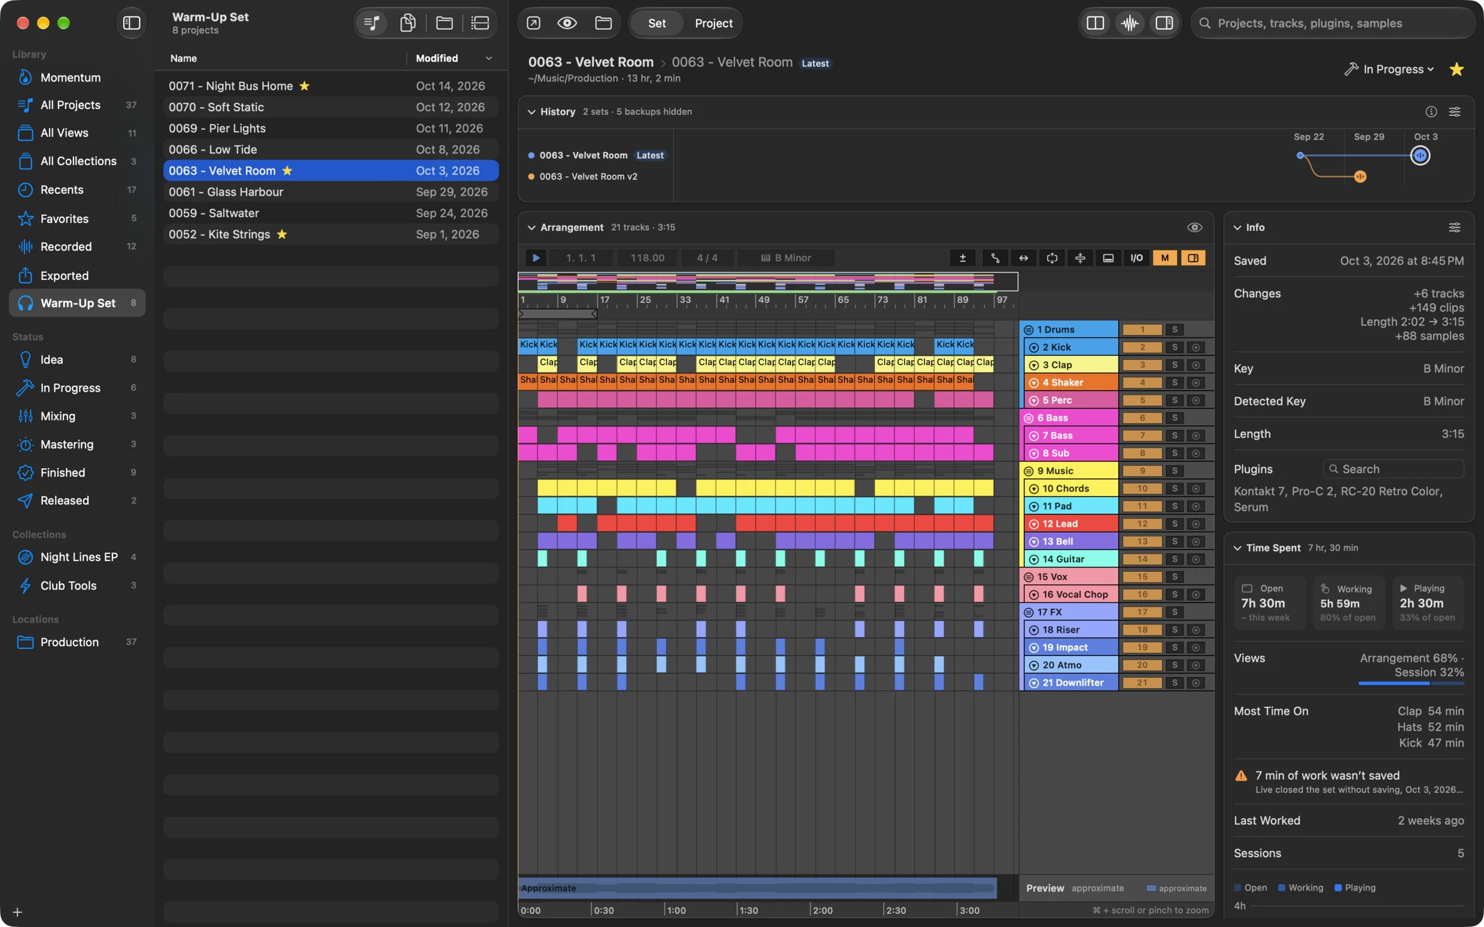Viewport: 1484px width, 927px height.
Task: Toggle the orange M mixer button
Action: pyautogui.click(x=1164, y=258)
